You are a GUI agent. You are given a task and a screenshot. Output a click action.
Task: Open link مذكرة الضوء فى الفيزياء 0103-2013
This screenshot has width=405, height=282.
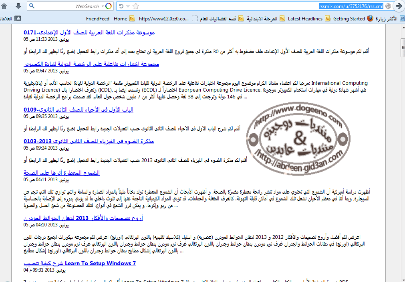pos(89,141)
